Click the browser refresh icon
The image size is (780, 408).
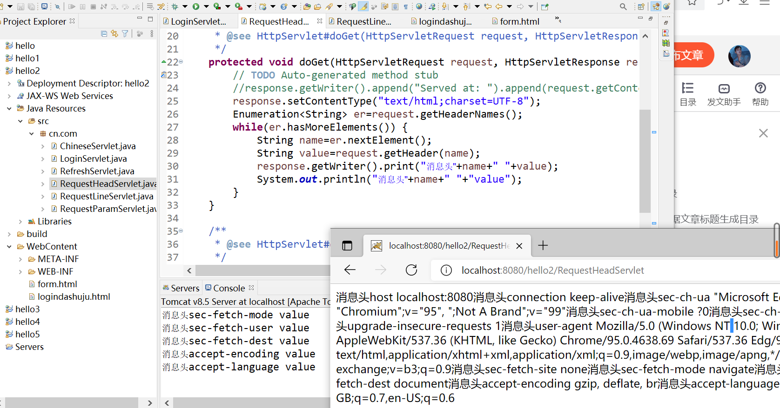pyautogui.click(x=411, y=270)
